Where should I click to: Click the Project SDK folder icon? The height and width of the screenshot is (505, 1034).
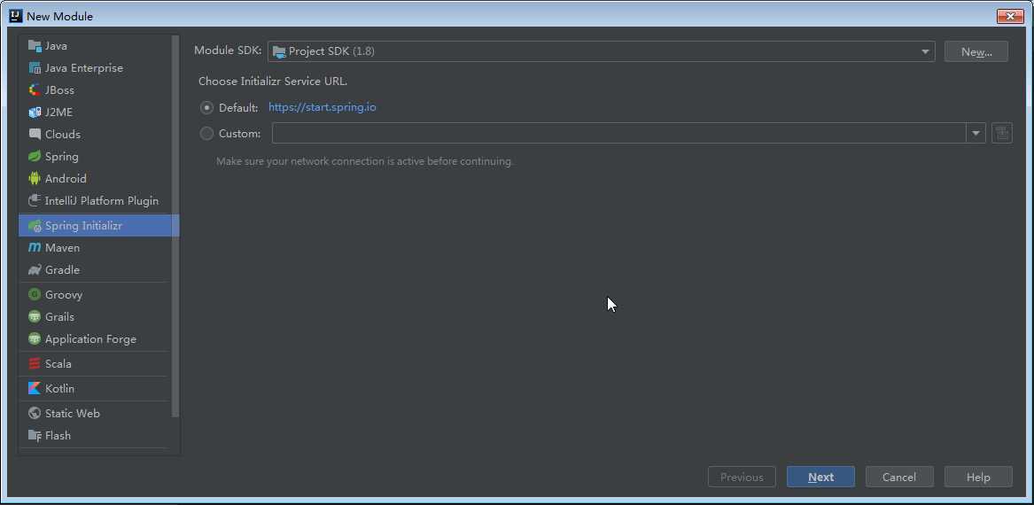(279, 51)
